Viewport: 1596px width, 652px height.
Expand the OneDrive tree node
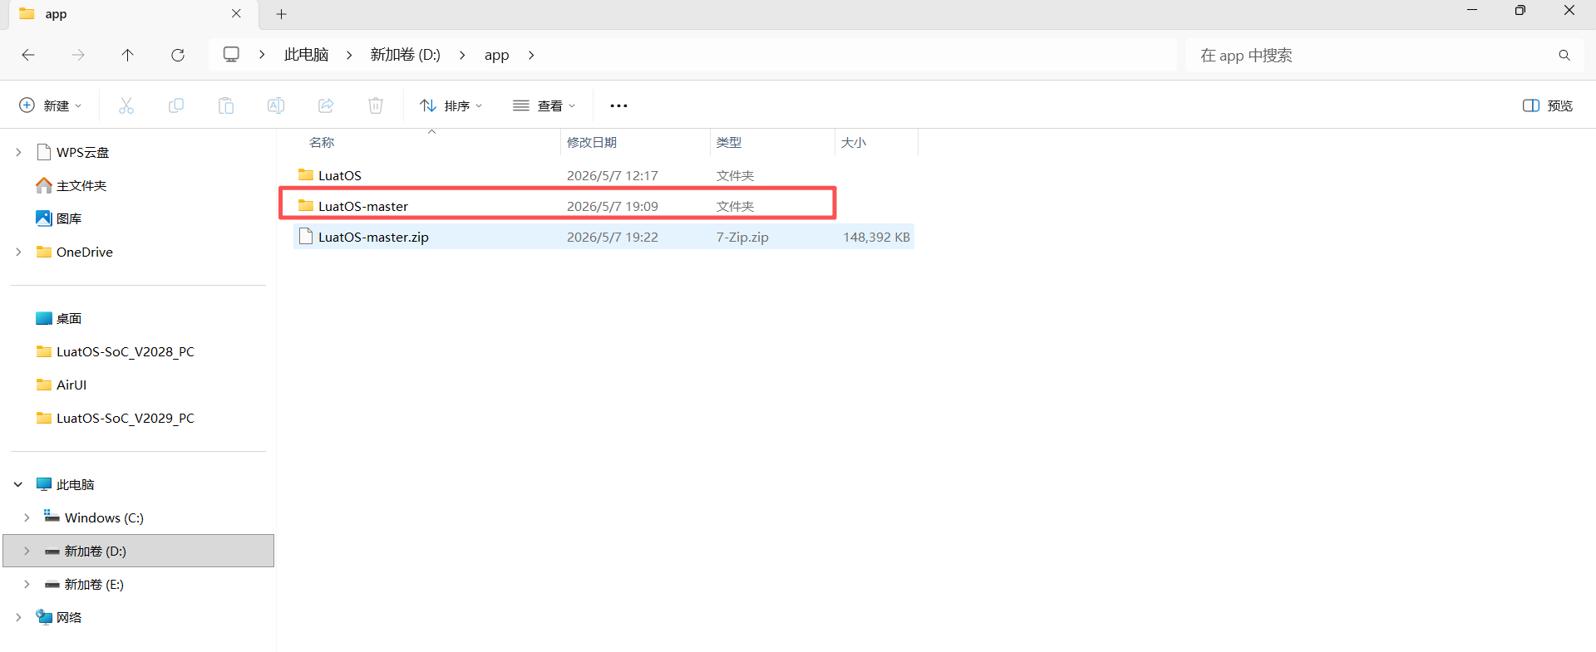tap(18, 252)
